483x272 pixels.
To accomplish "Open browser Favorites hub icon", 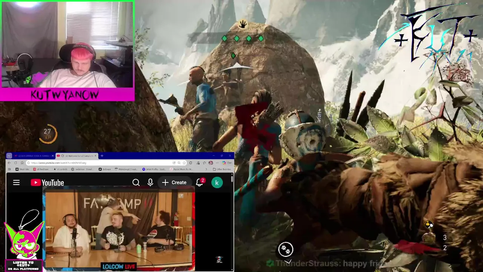I will pyautogui.click(x=204, y=163).
